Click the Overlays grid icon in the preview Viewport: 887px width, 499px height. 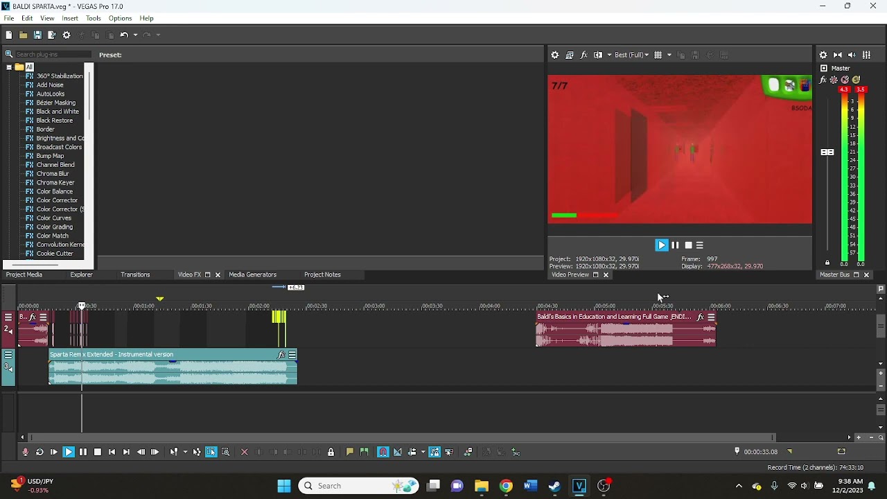pos(658,55)
